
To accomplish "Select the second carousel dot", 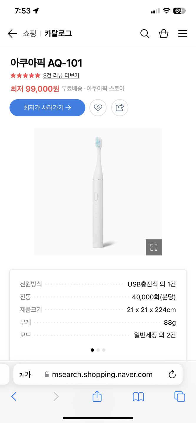I will (98, 350).
